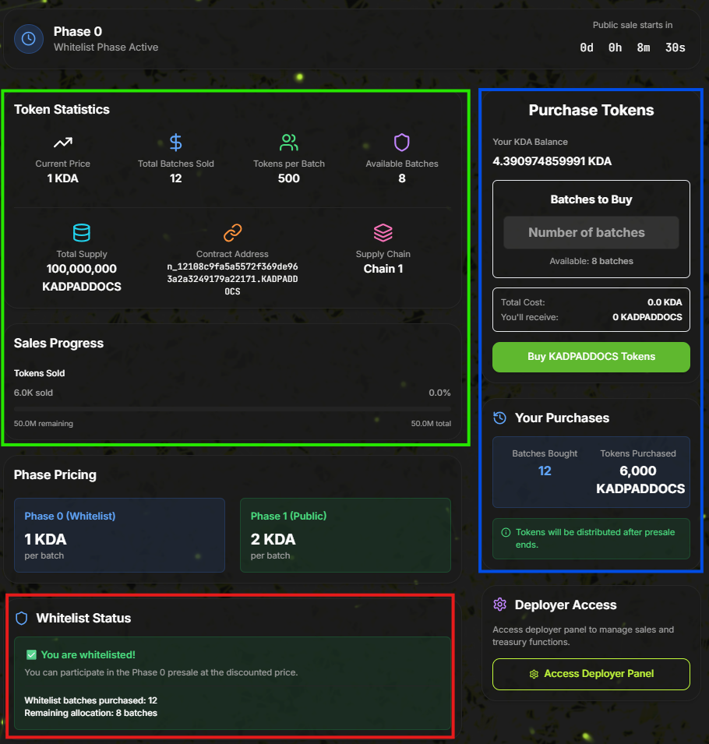Viewport: 709px width, 744px height.
Task: Click the green whitelisted checkmark box
Action: point(31,655)
